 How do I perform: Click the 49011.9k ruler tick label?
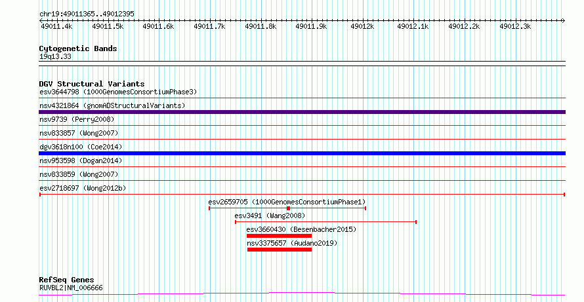(311, 26)
